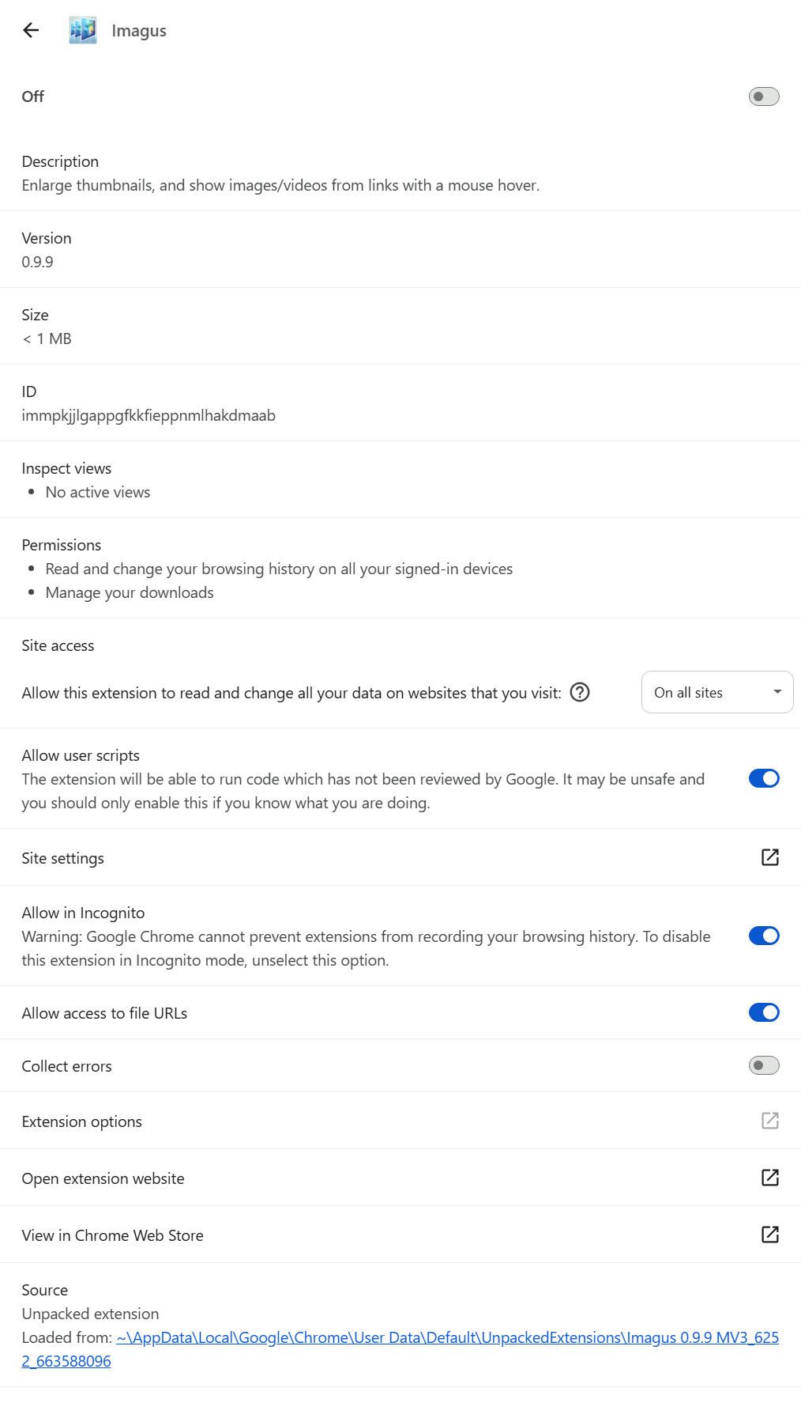Viewport: 801px width, 1403px height.
Task: Enable the Collect errors switch
Action: (764, 1066)
